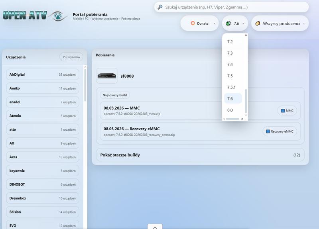Click the Najnowszy build badge

[x=115, y=95]
